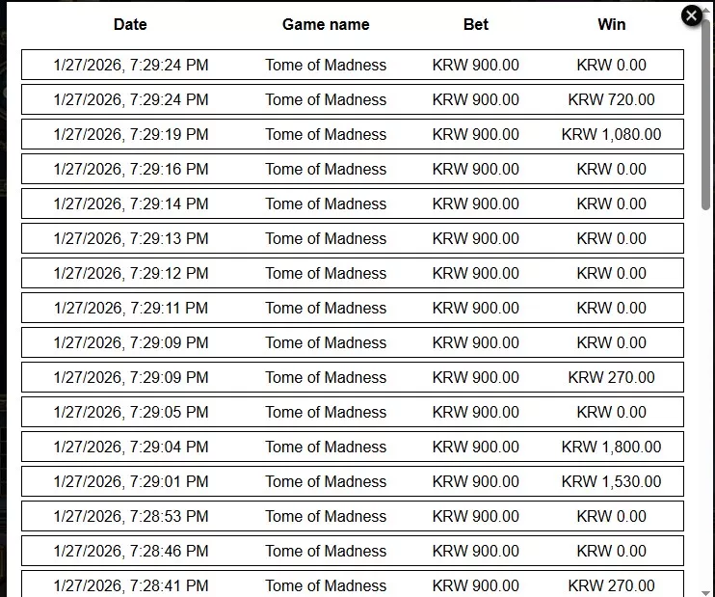Open the 7:28:41 PM bet entry

[x=353, y=583]
